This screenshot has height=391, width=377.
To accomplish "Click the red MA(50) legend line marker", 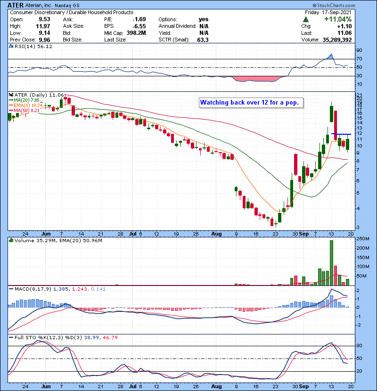I will 11,110.
